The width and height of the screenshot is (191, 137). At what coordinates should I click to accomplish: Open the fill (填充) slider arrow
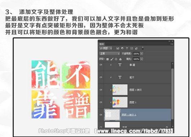point(142,59)
